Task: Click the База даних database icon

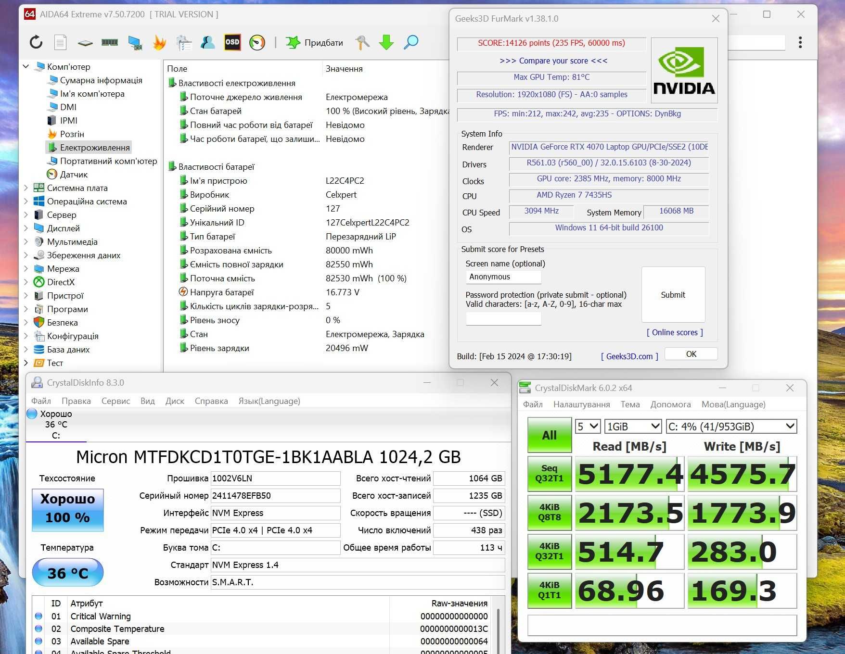Action: pos(39,349)
